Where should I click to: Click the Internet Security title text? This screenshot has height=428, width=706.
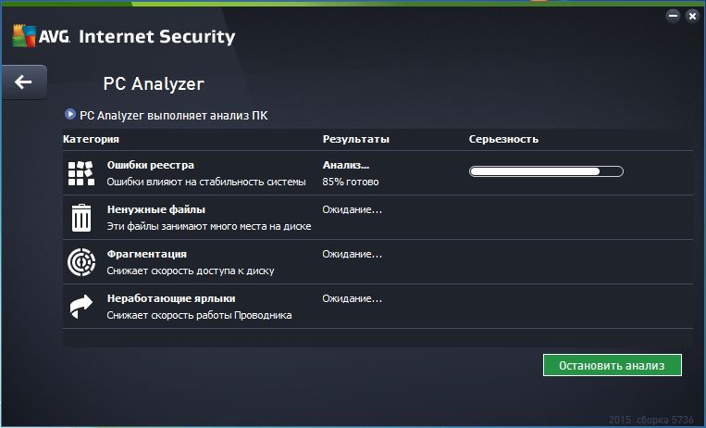(x=156, y=36)
